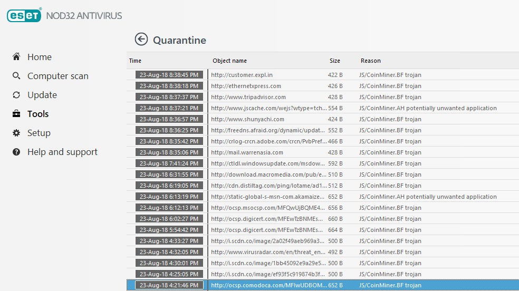Select the mail.warrenasia.com entry

tap(323, 152)
